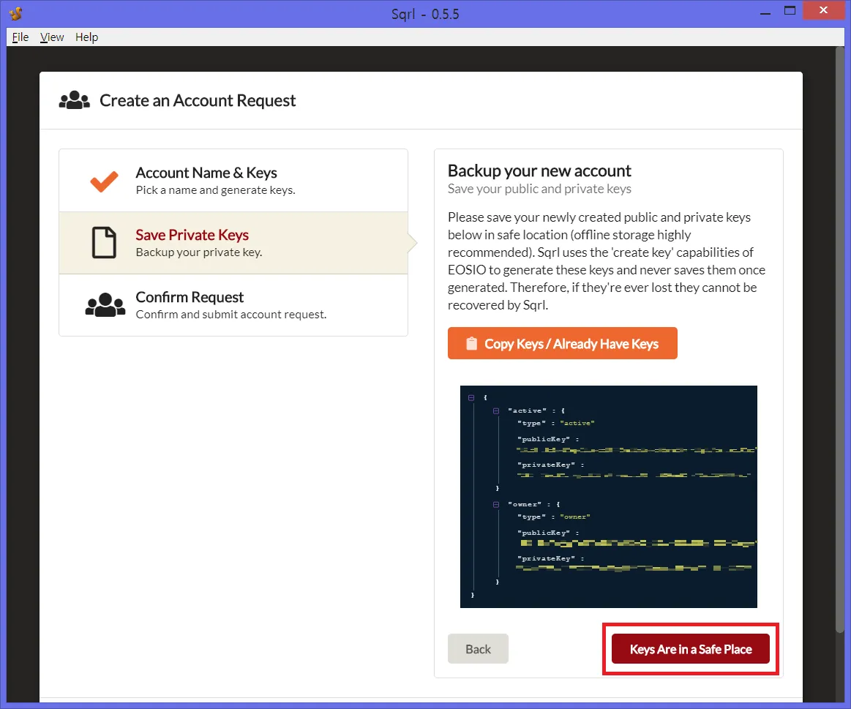
Task: Open the Help menu
Action: coord(87,37)
